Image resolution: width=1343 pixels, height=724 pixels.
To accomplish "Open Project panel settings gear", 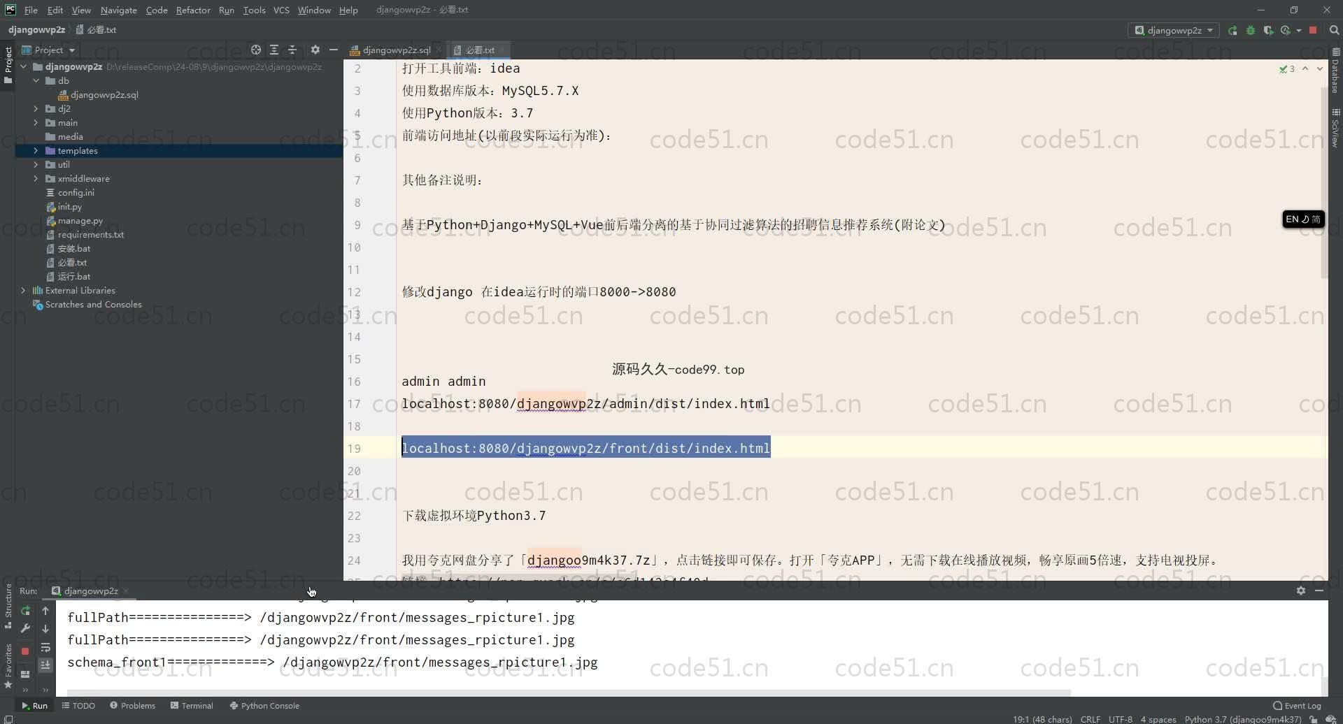I will (x=315, y=50).
